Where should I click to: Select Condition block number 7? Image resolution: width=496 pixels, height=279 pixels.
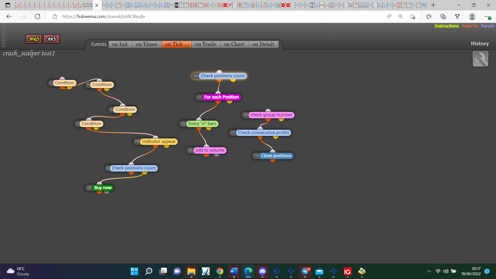point(91,123)
